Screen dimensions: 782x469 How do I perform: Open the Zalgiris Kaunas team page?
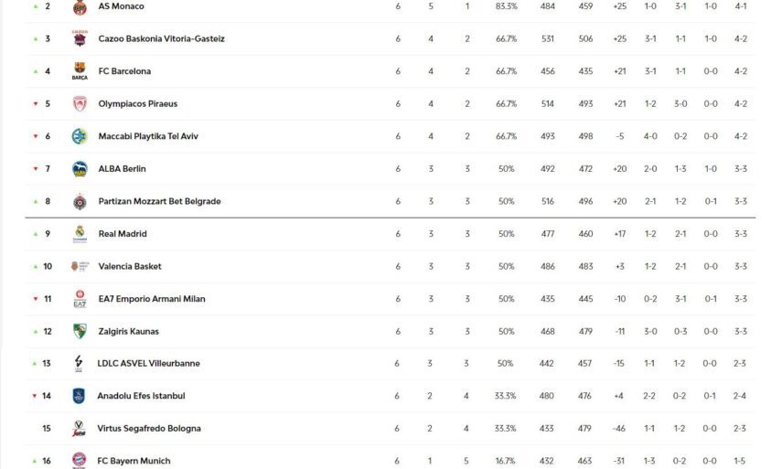(128, 331)
